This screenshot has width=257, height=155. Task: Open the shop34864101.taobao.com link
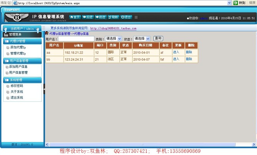click(x=113, y=28)
